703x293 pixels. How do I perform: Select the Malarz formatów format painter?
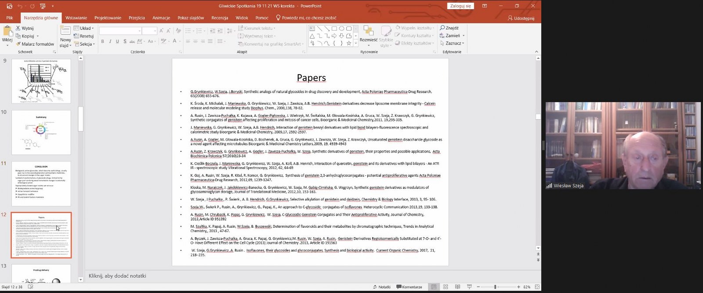[x=35, y=44]
